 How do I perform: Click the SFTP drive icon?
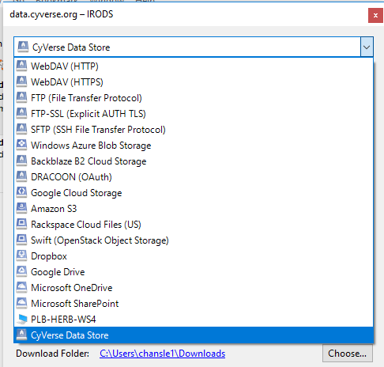pyautogui.click(x=21, y=129)
